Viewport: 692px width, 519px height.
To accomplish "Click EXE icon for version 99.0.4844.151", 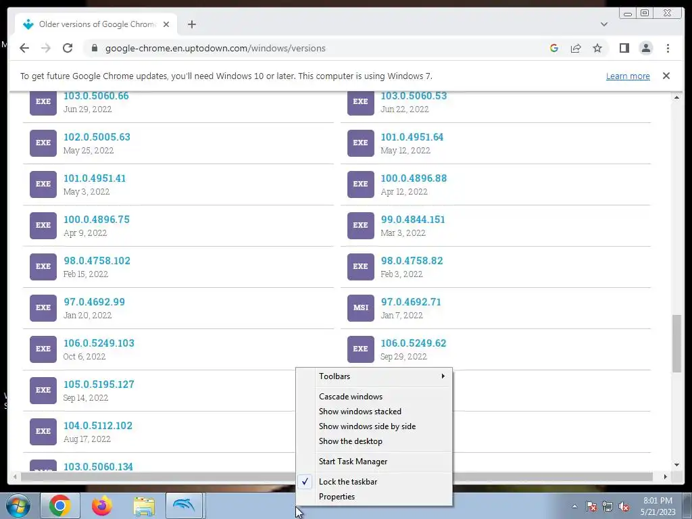I will tap(361, 226).
